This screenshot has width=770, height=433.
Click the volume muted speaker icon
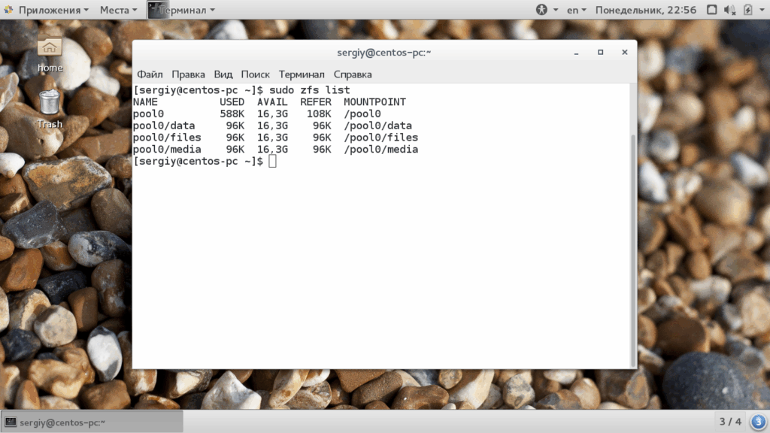(x=729, y=10)
